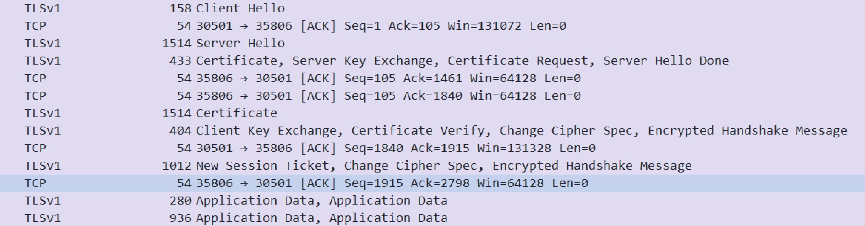Click the length value 1012

pos(177,166)
